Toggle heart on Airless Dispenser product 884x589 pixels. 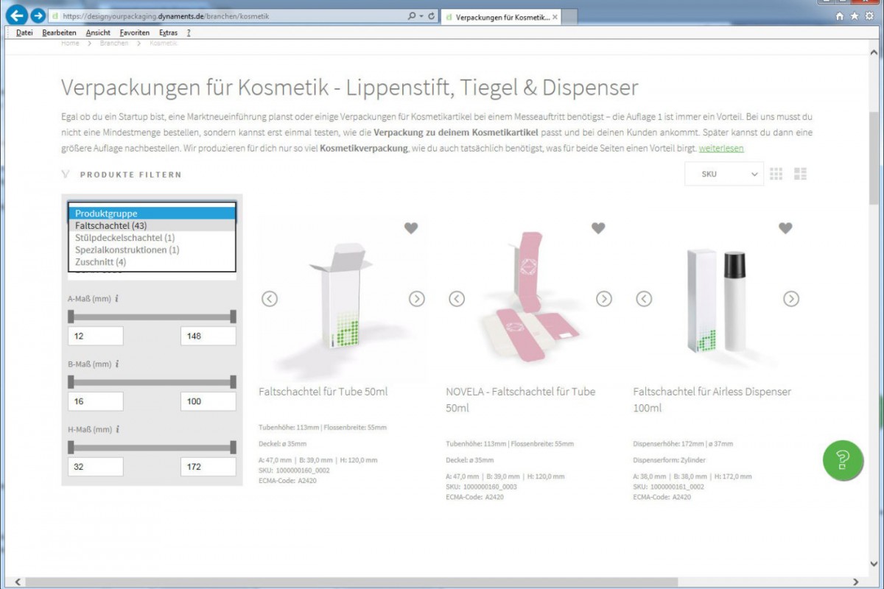[x=785, y=228]
